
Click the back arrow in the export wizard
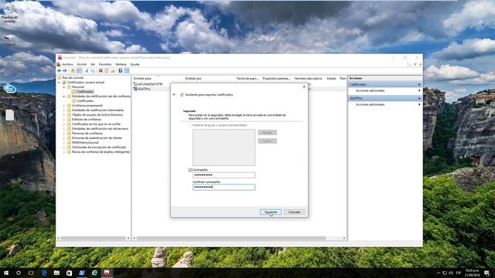coord(174,94)
